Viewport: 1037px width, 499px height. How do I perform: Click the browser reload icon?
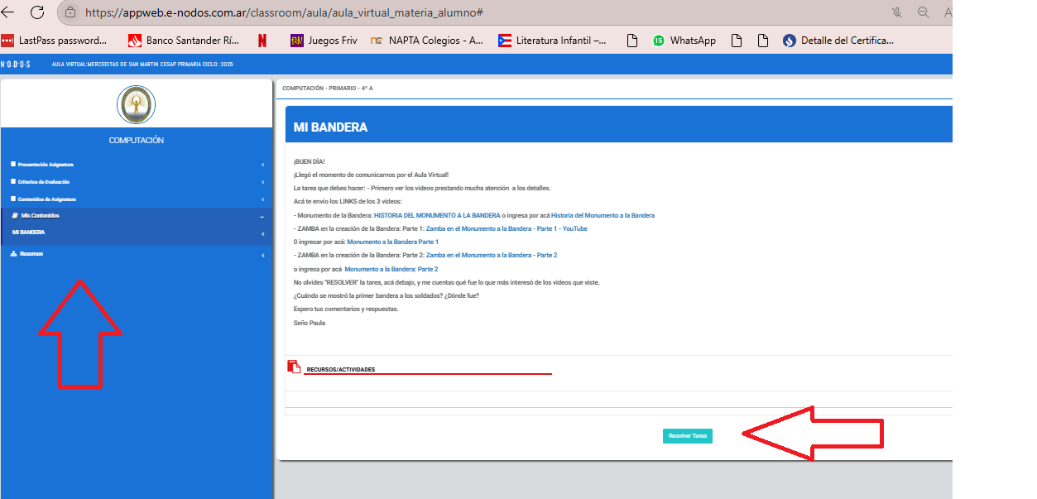pyautogui.click(x=37, y=12)
